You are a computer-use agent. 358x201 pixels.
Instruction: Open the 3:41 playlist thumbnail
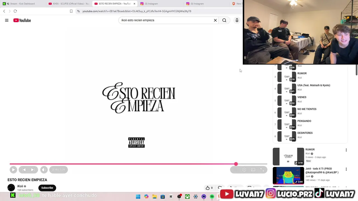[x=287, y=89]
